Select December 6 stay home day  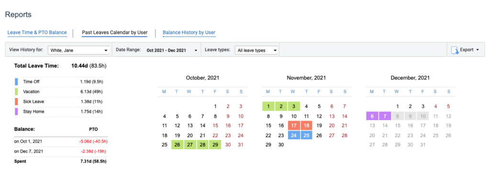coord(372,116)
